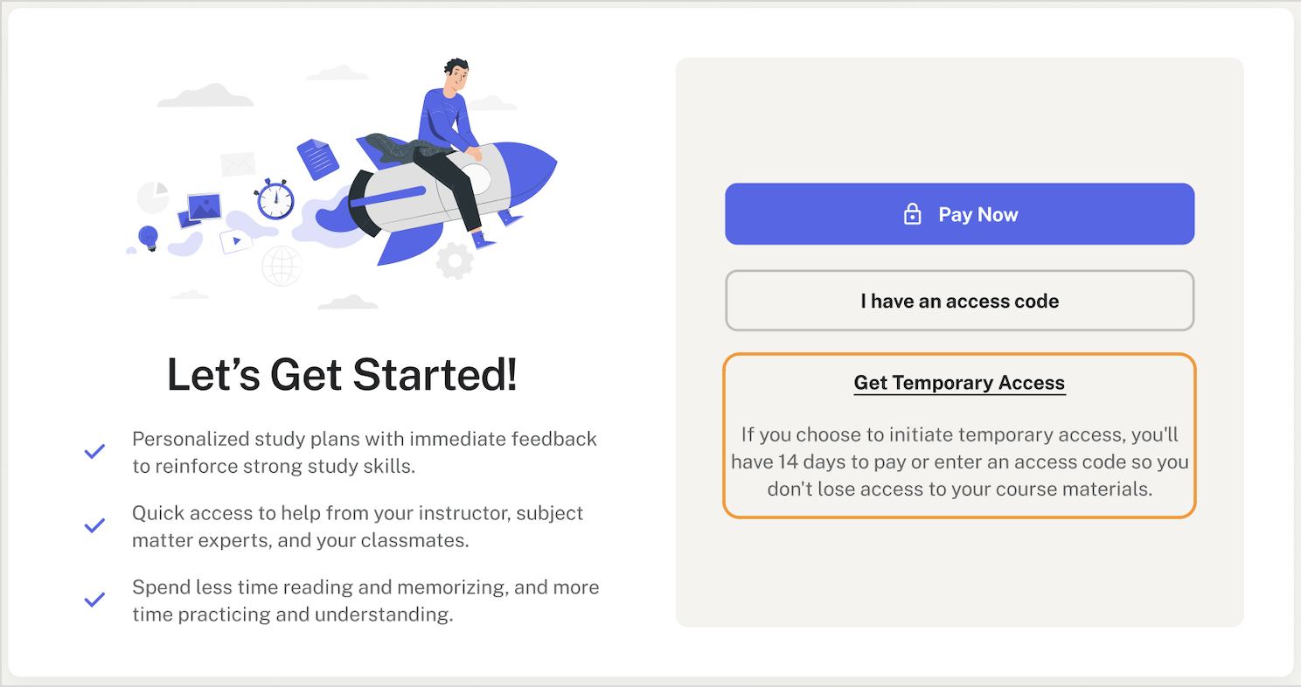The image size is (1301, 687).
Task: Select the blue checkmark beside personalized study plans
Action: pos(96,451)
